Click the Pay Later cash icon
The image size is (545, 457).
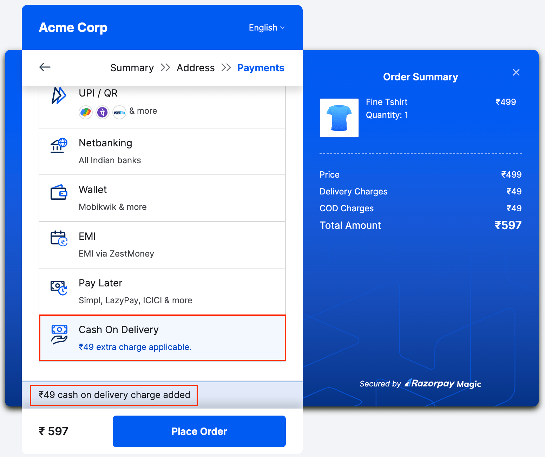pos(59,287)
